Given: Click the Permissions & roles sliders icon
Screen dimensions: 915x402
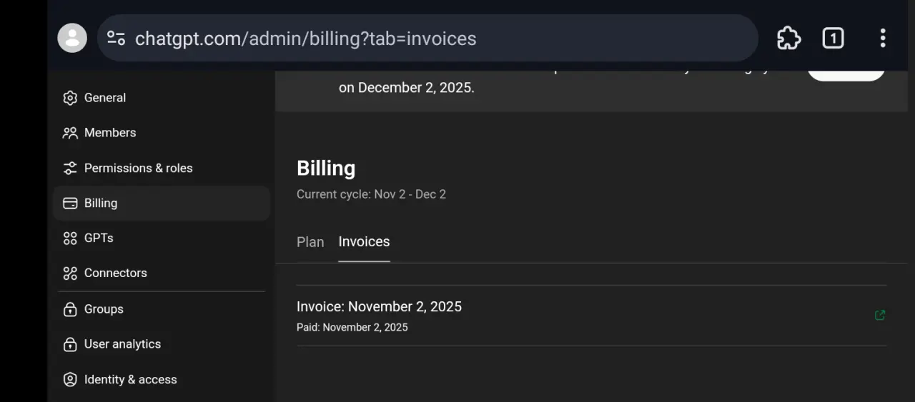Looking at the screenshot, I should (70, 168).
